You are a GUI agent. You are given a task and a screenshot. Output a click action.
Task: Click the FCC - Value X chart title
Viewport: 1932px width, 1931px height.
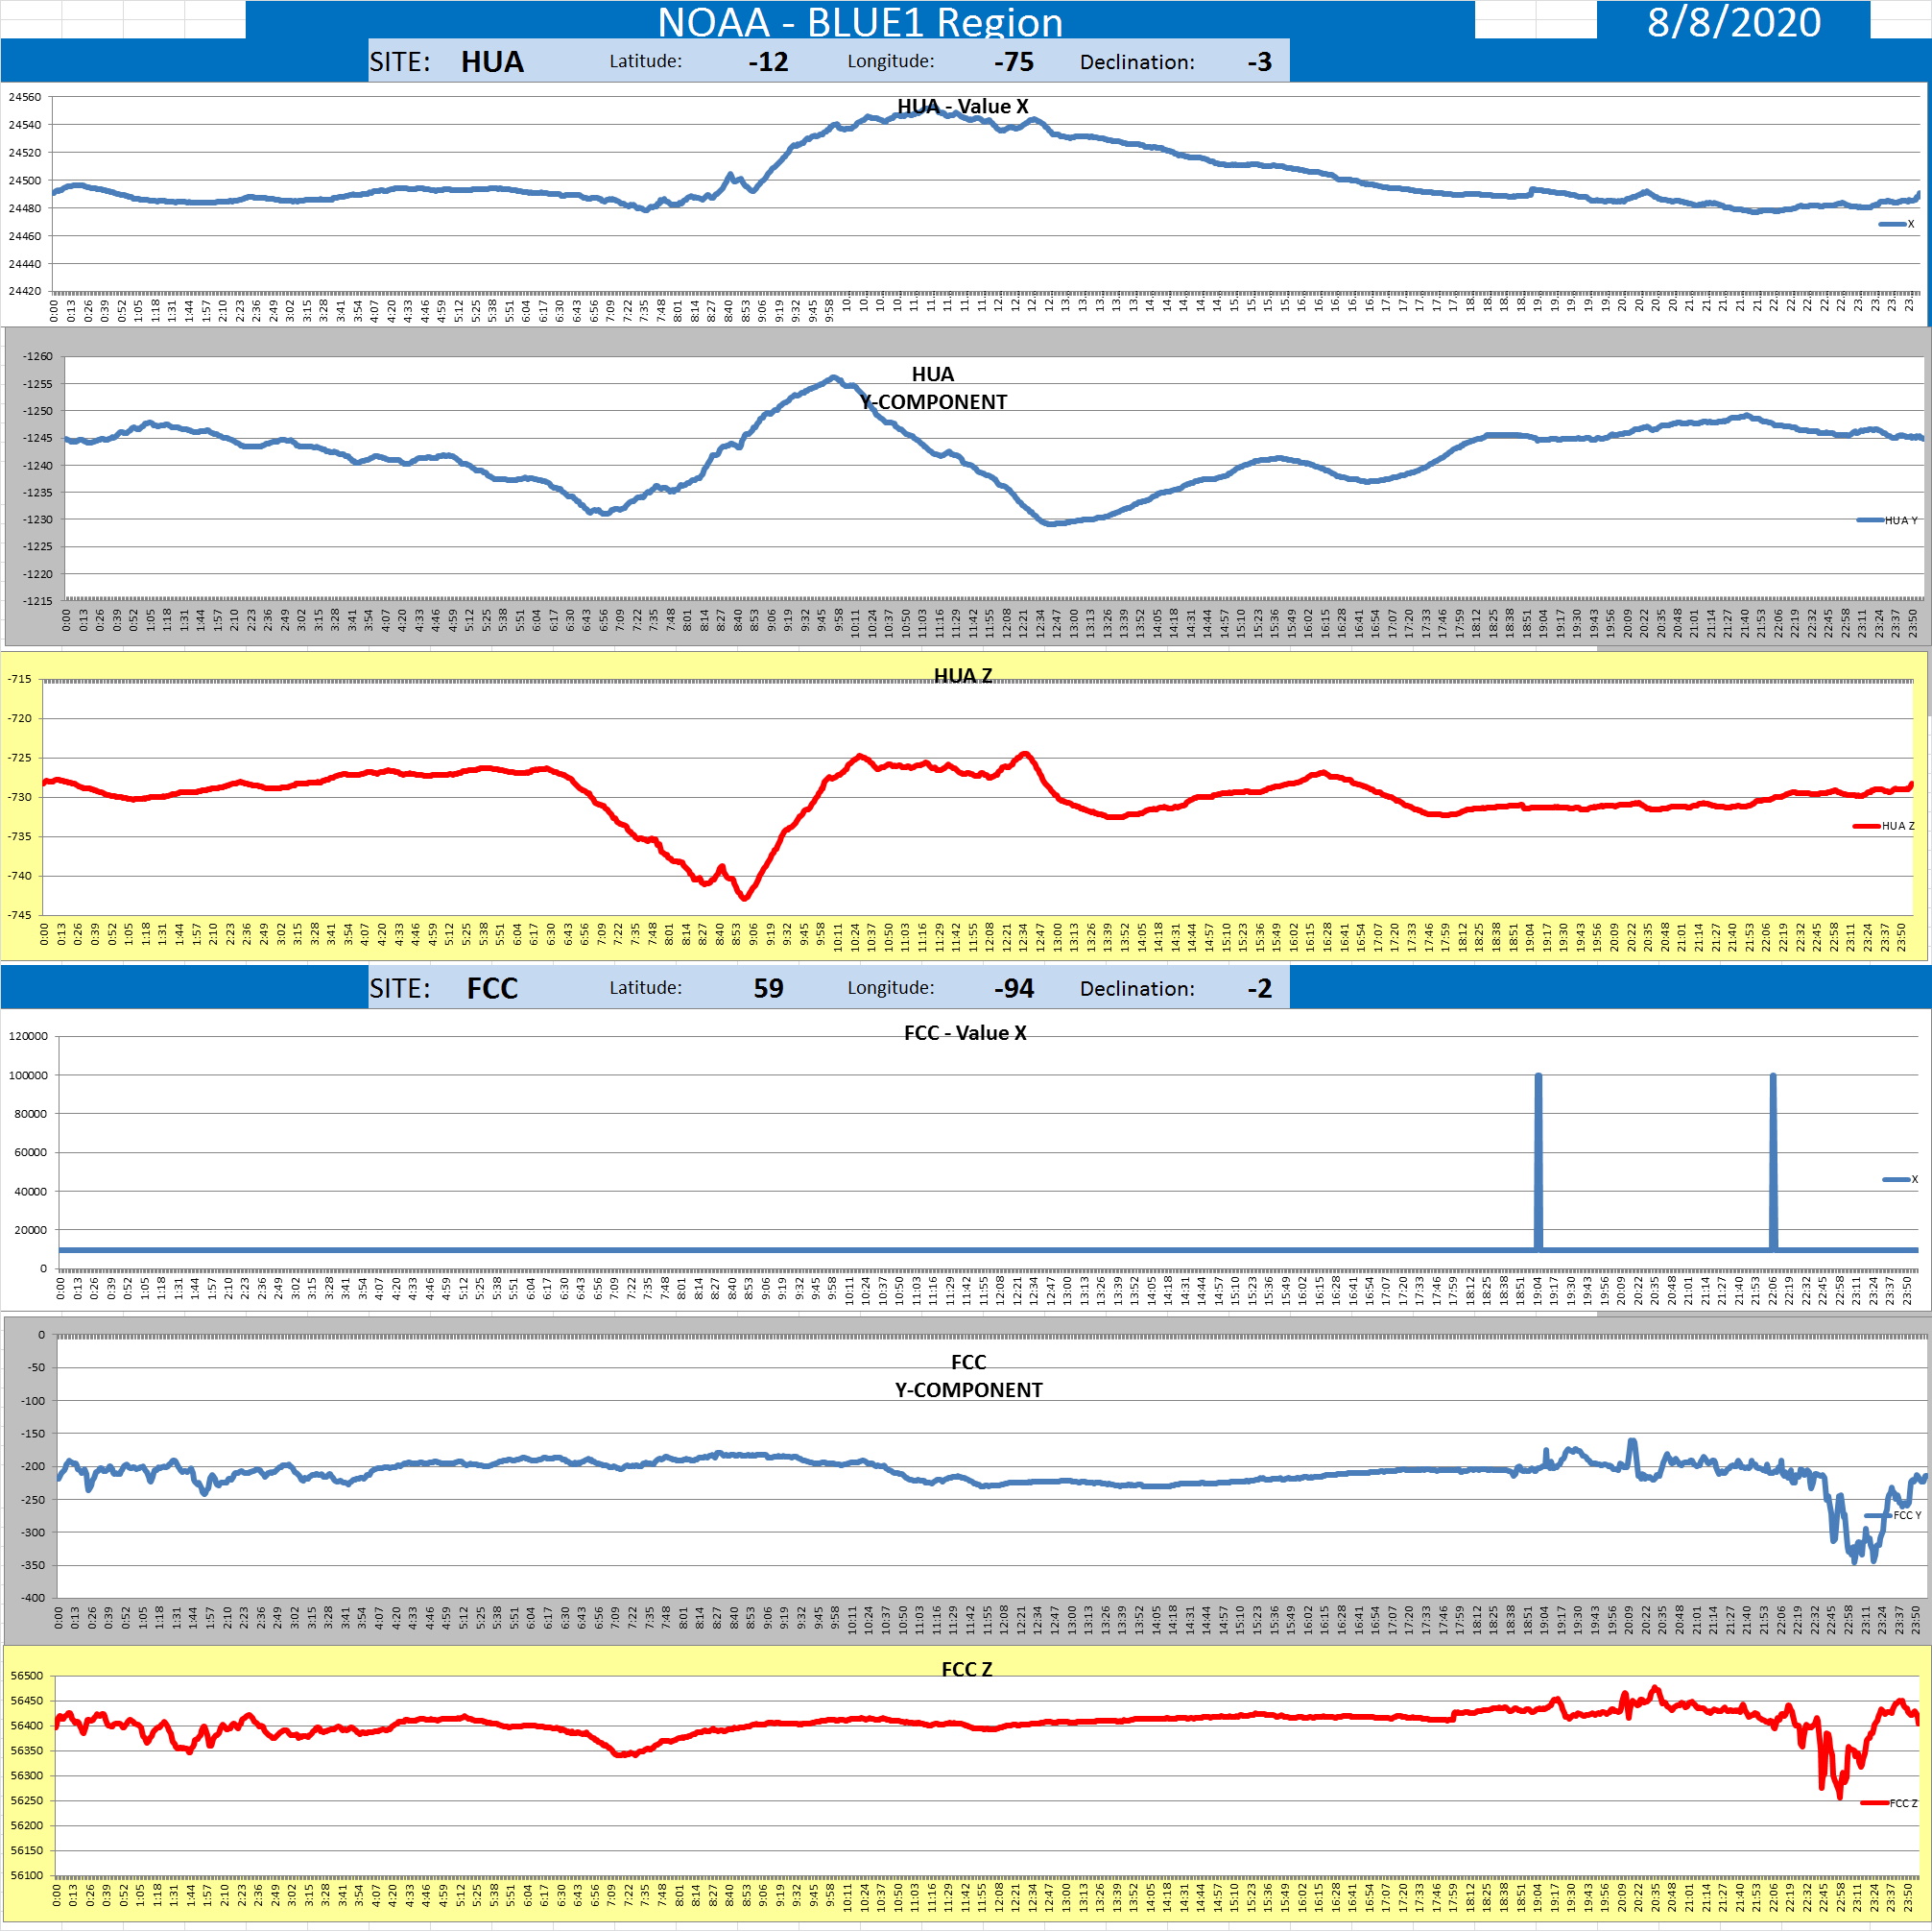pyautogui.click(x=964, y=1032)
